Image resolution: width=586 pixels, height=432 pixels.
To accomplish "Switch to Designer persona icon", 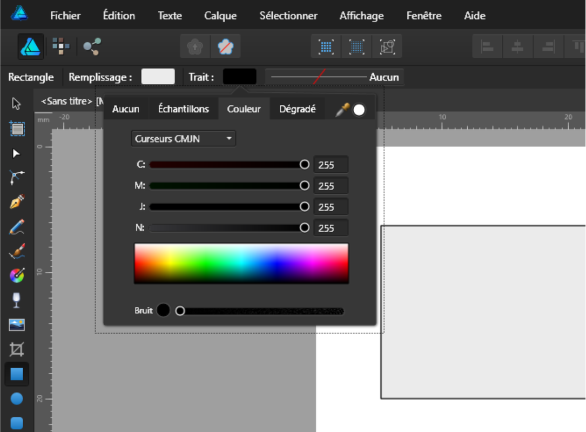I will (31, 47).
